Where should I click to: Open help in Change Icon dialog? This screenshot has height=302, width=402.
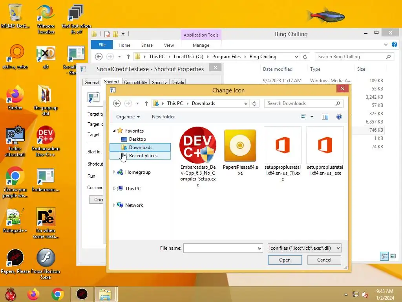pyautogui.click(x=339, y=117)
